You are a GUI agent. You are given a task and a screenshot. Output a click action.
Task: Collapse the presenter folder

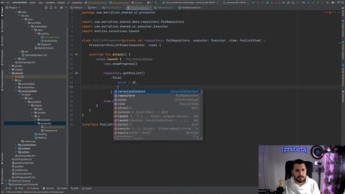pyautogui.click(x=36, y=123)
